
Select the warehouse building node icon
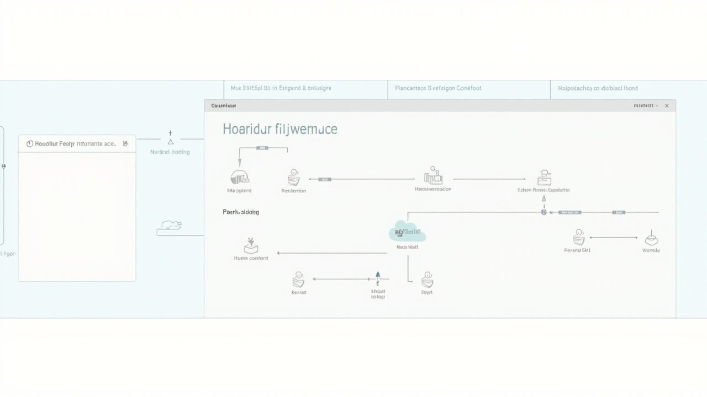[239, 177]
